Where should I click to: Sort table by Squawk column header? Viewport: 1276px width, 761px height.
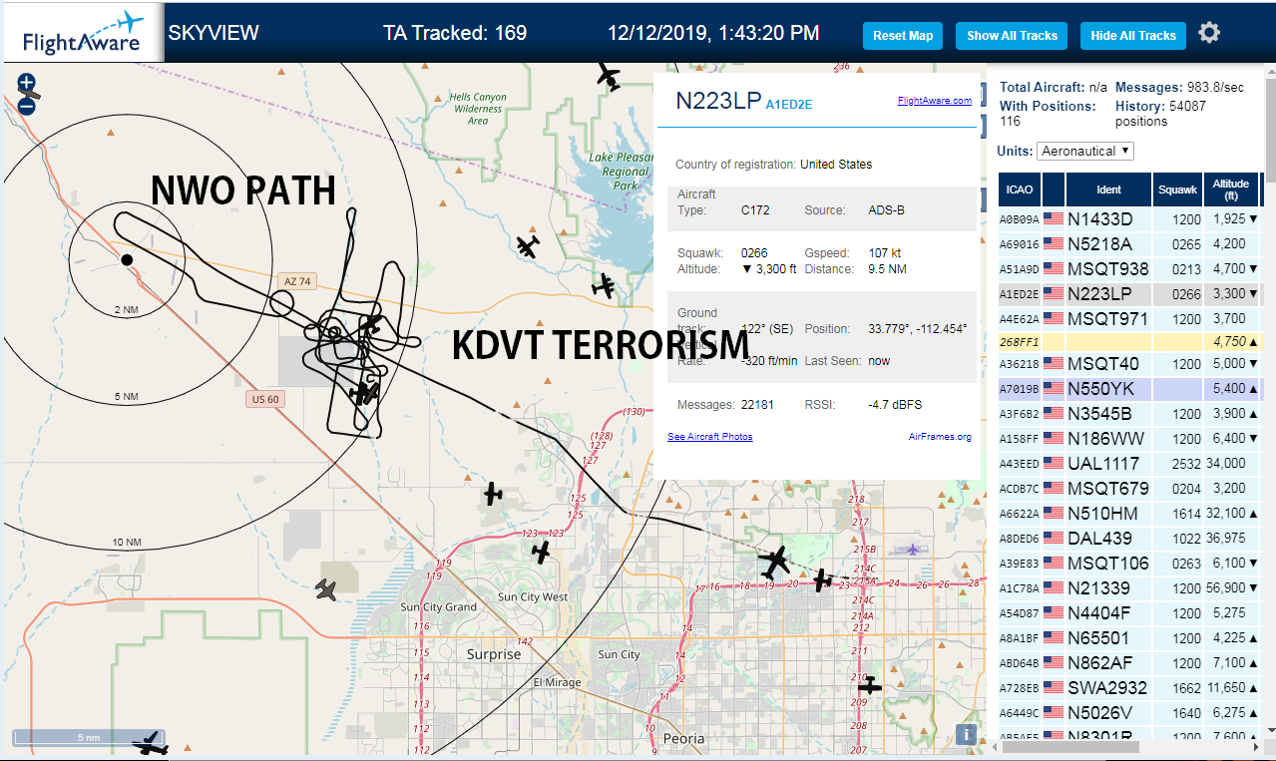pyautogui.click(x=1177, y=190)
